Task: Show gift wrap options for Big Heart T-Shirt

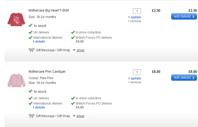Action: click(80, 50)
